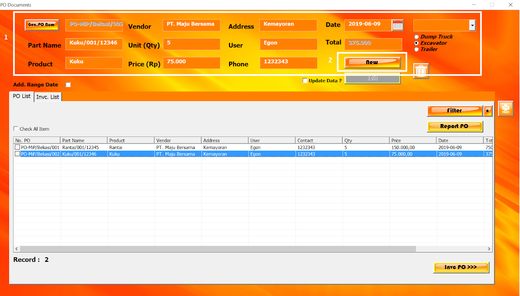The width and height of the screenshot is (520, 296).
Task: Check the box on row PO-MiP/Bekasi/001
Action: [17, 147]
